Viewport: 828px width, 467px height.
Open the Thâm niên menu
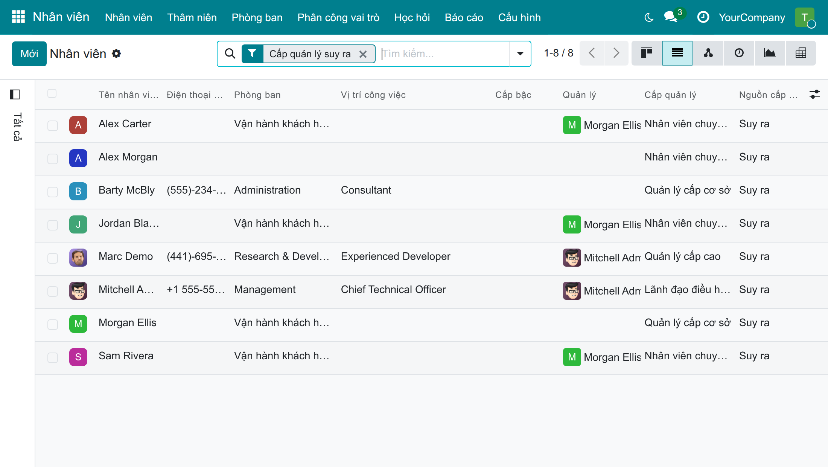coord(192,17)
